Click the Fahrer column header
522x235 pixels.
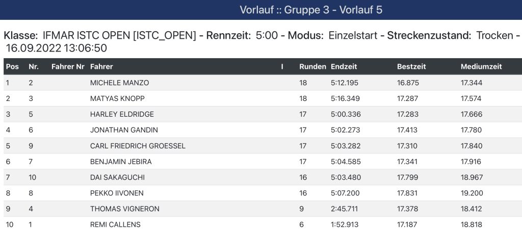point(101,67)
